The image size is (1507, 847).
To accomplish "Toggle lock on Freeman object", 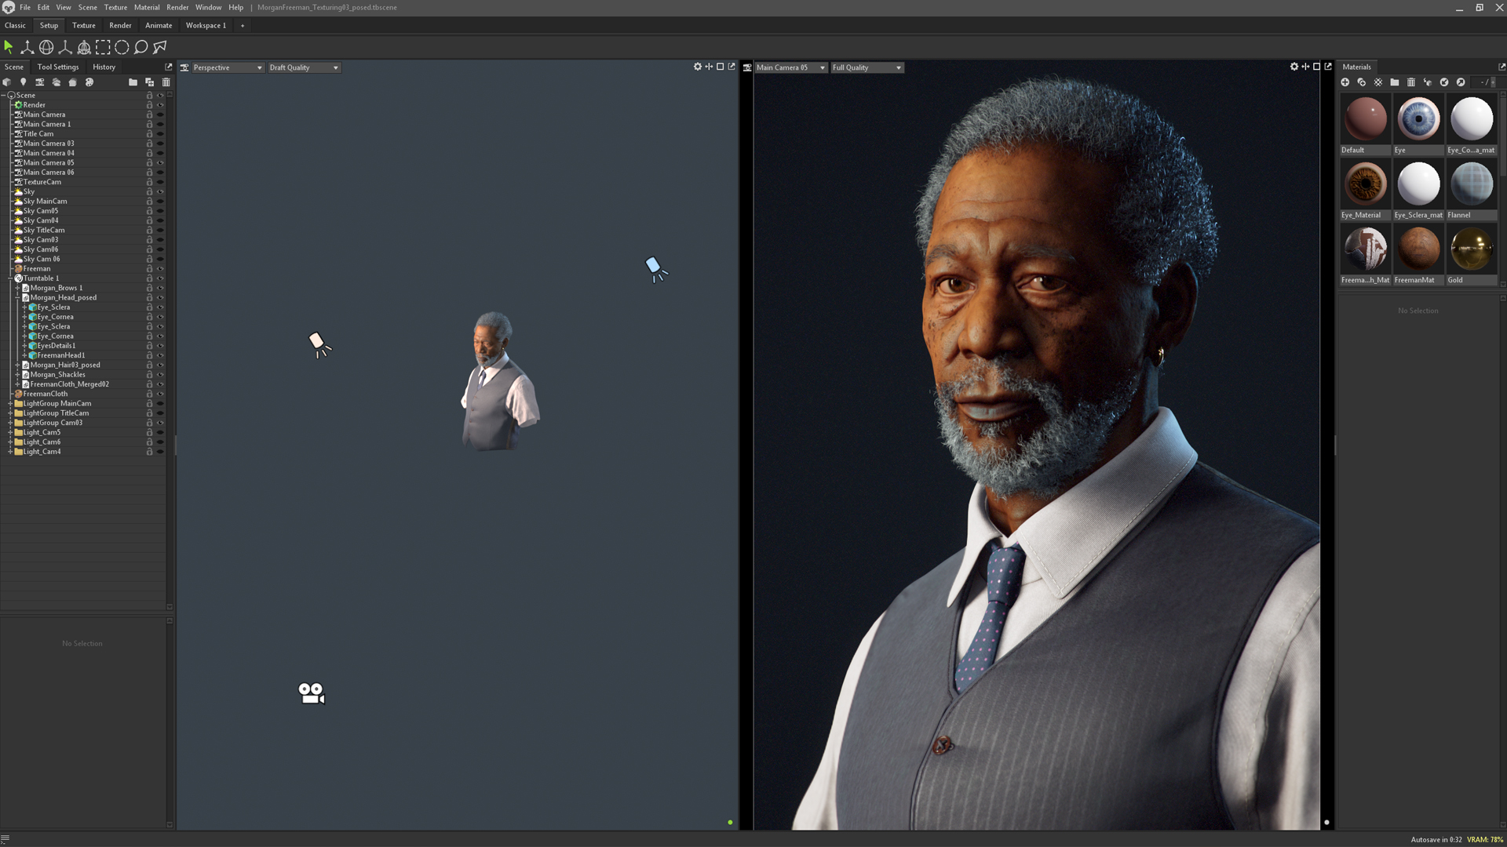I will click(149, 269).
